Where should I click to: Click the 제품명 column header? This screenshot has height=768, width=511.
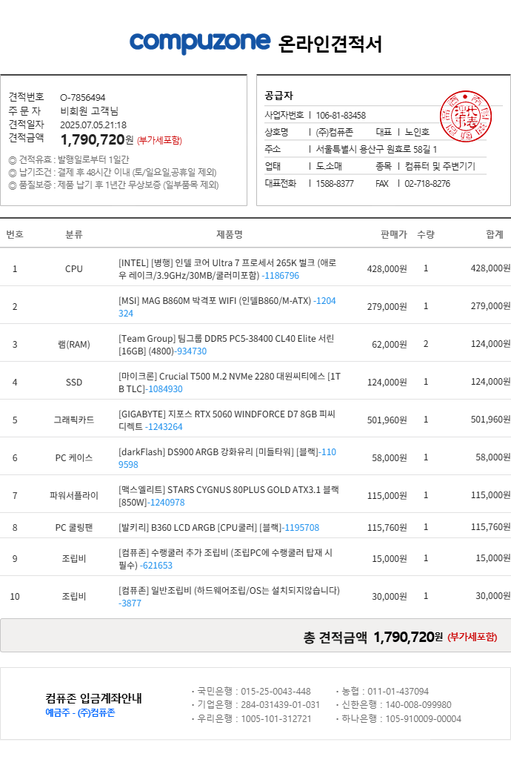coord(229,234)
